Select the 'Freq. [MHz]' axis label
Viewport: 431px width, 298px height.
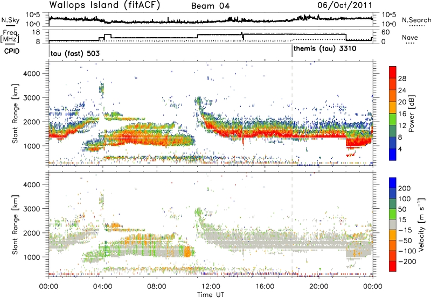coord(10,36)
